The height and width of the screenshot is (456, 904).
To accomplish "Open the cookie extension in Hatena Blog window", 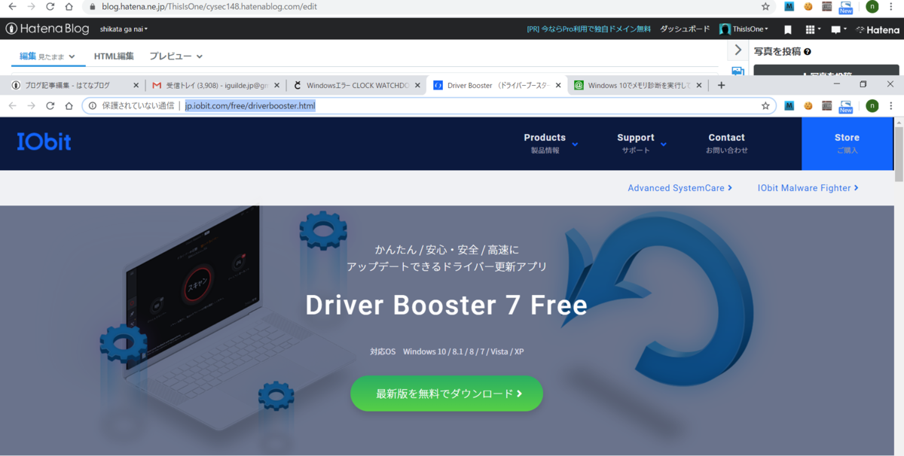I will click(x=808, y=6).
